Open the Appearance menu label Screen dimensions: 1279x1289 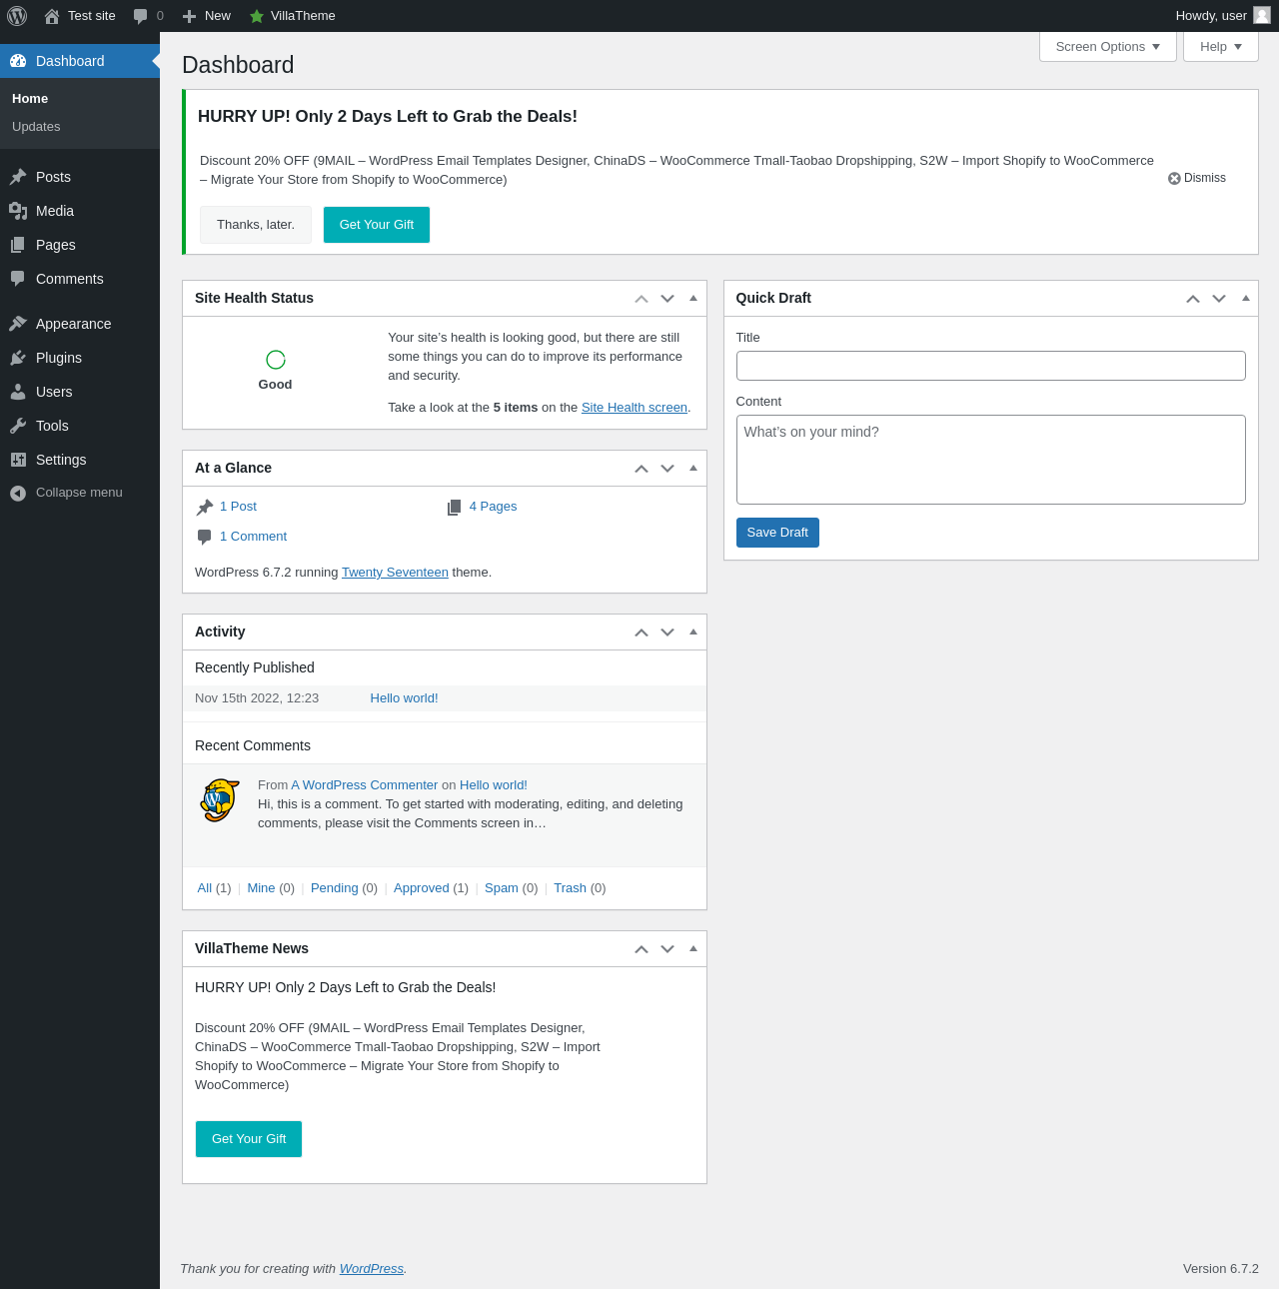(73, 324)
